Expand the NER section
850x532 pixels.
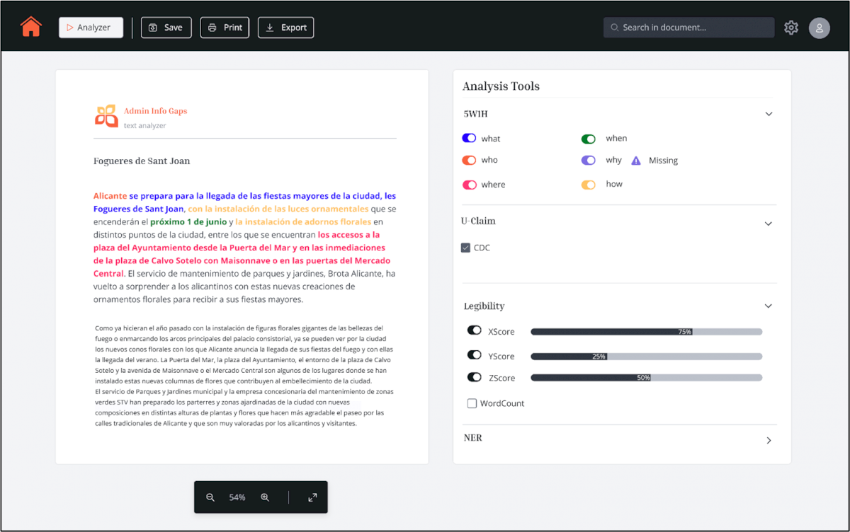coord(769,440)
